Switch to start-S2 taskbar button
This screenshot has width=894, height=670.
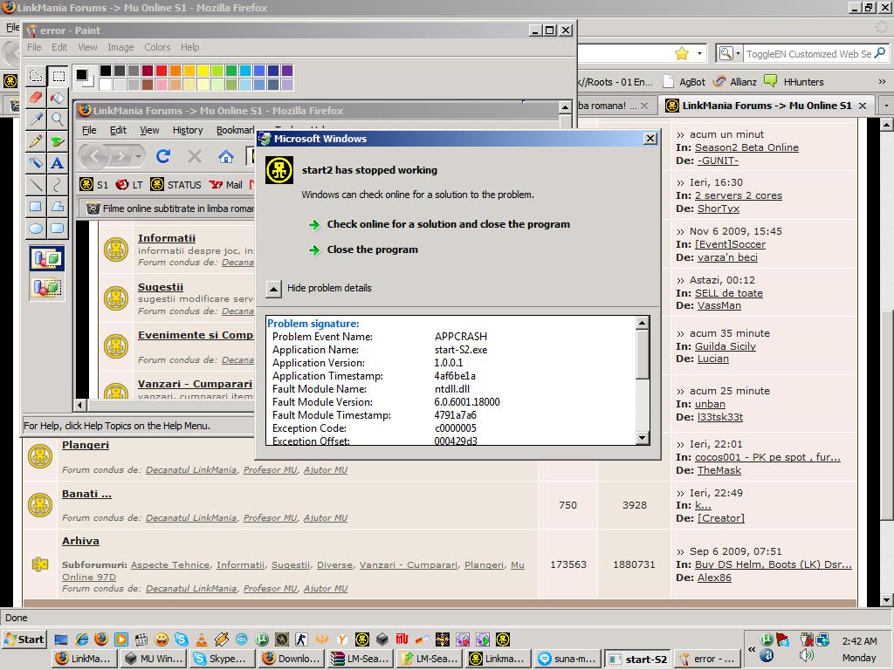point(638,660)
